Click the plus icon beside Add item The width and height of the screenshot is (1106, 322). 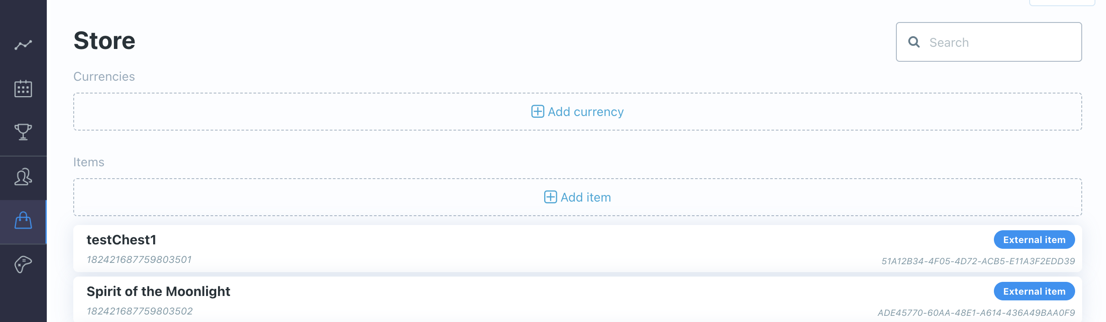(x=550, y=197)
